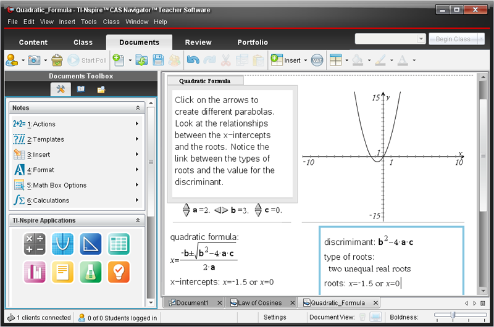Image resolution: width=494 pixels, height=327 pixels.
Task: Open the Tools menu
Action: 89,22
